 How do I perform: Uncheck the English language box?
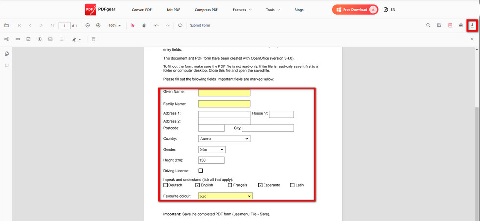click(x=197, y=185)
